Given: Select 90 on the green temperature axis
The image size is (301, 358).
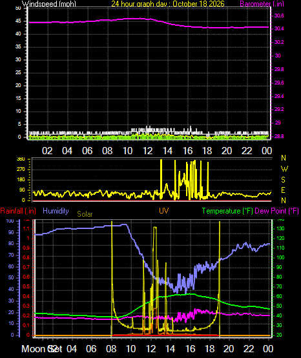Looking at the screenshot, I should click(279, 267).
